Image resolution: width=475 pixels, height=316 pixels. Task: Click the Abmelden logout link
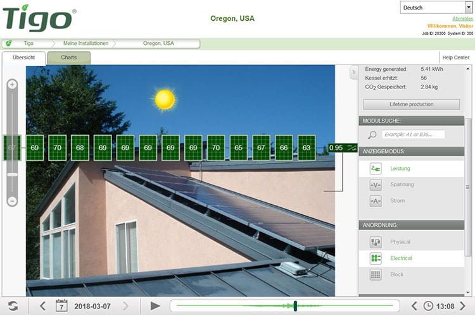[x=462, y=19]
